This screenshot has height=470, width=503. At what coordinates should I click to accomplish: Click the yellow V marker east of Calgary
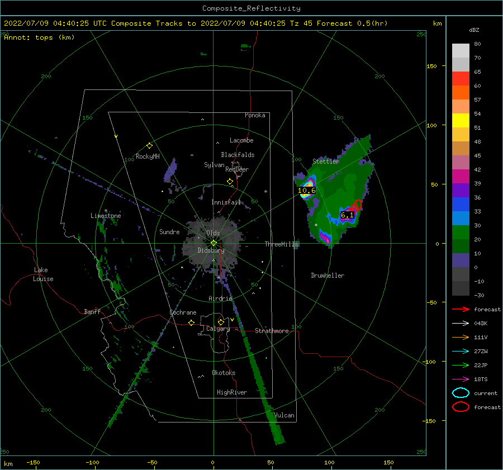232,320
